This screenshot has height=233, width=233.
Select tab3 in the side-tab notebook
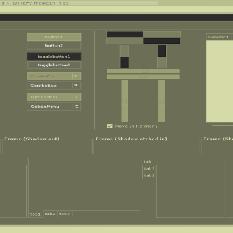click(149, 175)
